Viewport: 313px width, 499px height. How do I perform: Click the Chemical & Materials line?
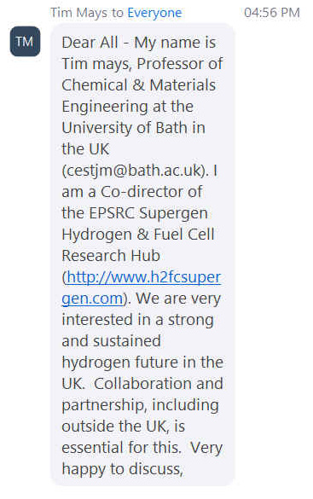click(x=139, y=85)
